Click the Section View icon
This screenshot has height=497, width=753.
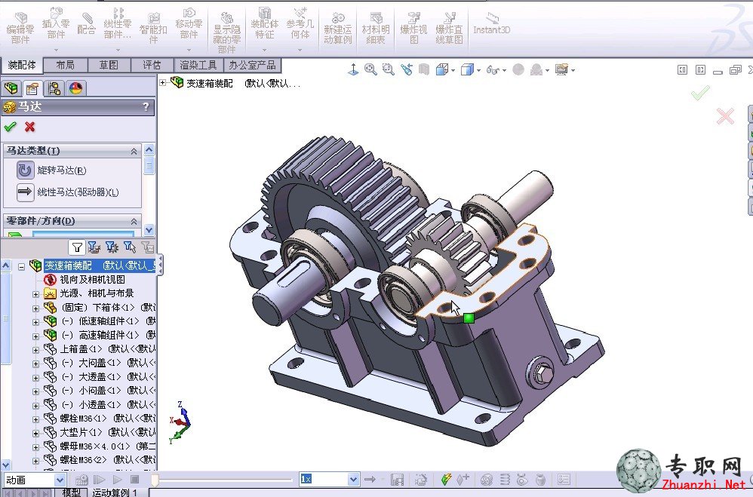[423, 70]
